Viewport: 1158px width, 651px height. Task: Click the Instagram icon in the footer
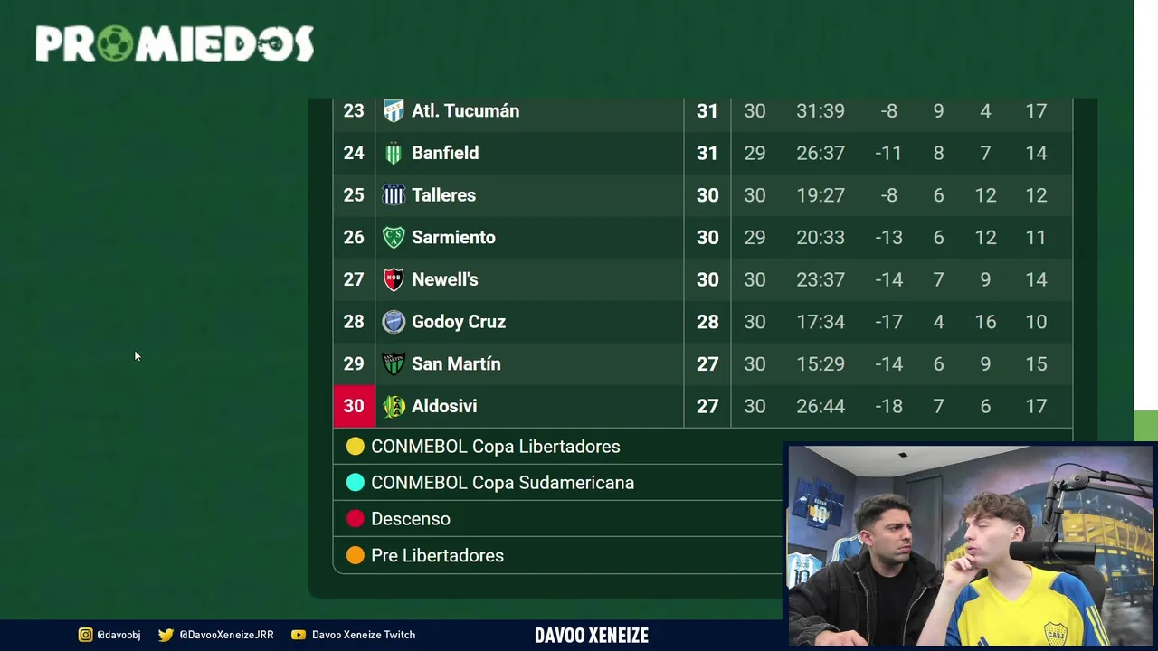click(85, 635)
